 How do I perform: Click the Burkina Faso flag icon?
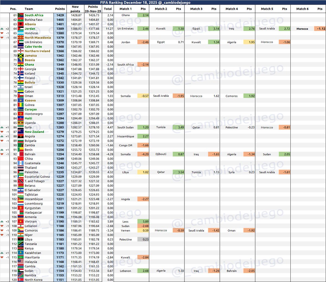point(21,20)
